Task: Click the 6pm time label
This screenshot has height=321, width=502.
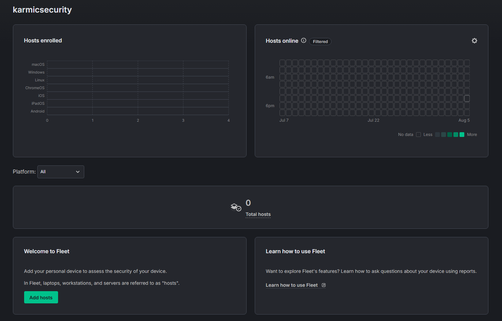Action: (x=270, y=106)
